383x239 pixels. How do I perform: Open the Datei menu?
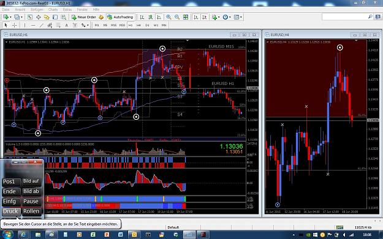coord(6,10)
